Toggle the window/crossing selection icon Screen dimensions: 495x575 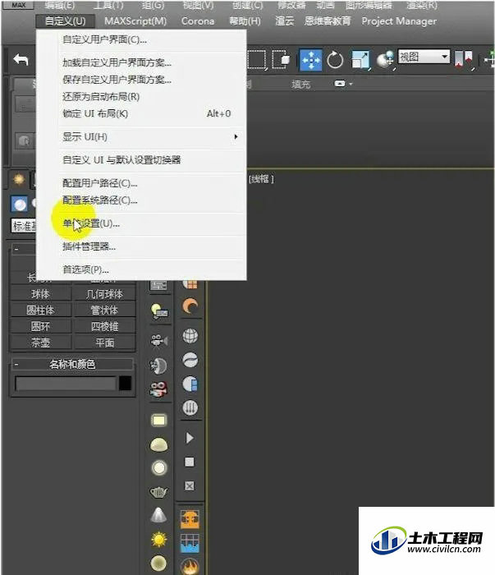(281, 59)
